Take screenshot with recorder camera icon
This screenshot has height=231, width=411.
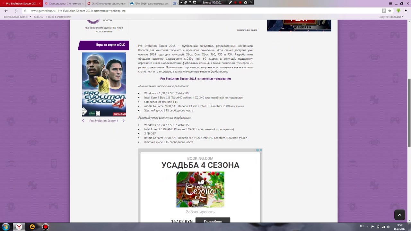pyautogui.click(x=246, y=2)
